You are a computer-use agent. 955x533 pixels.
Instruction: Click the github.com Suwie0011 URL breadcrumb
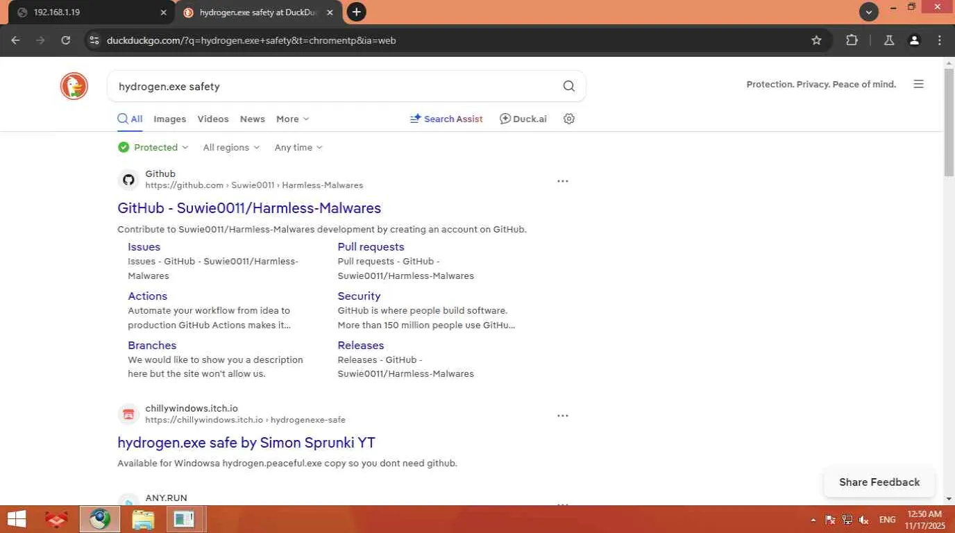tap(254, 185)
